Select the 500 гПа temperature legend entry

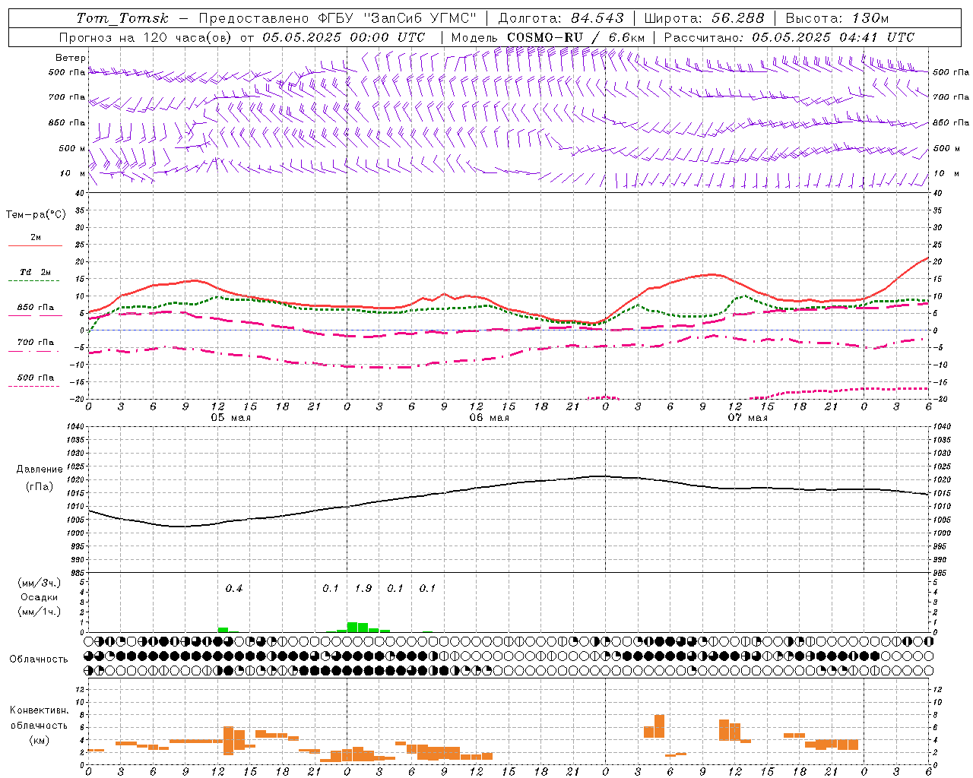35,378
